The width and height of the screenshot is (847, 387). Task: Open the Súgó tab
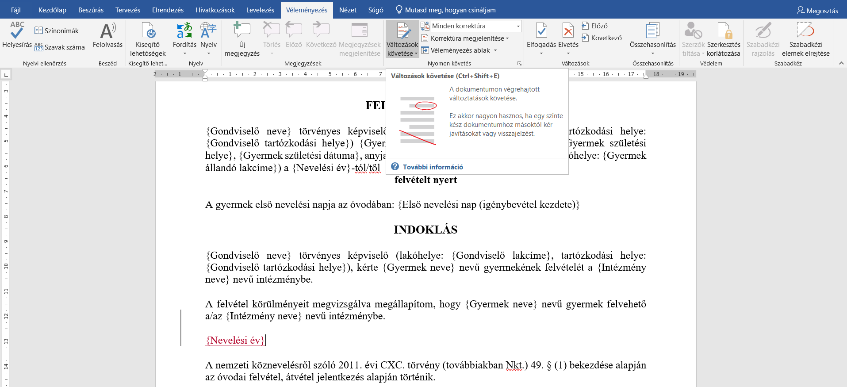pos(376,10)
